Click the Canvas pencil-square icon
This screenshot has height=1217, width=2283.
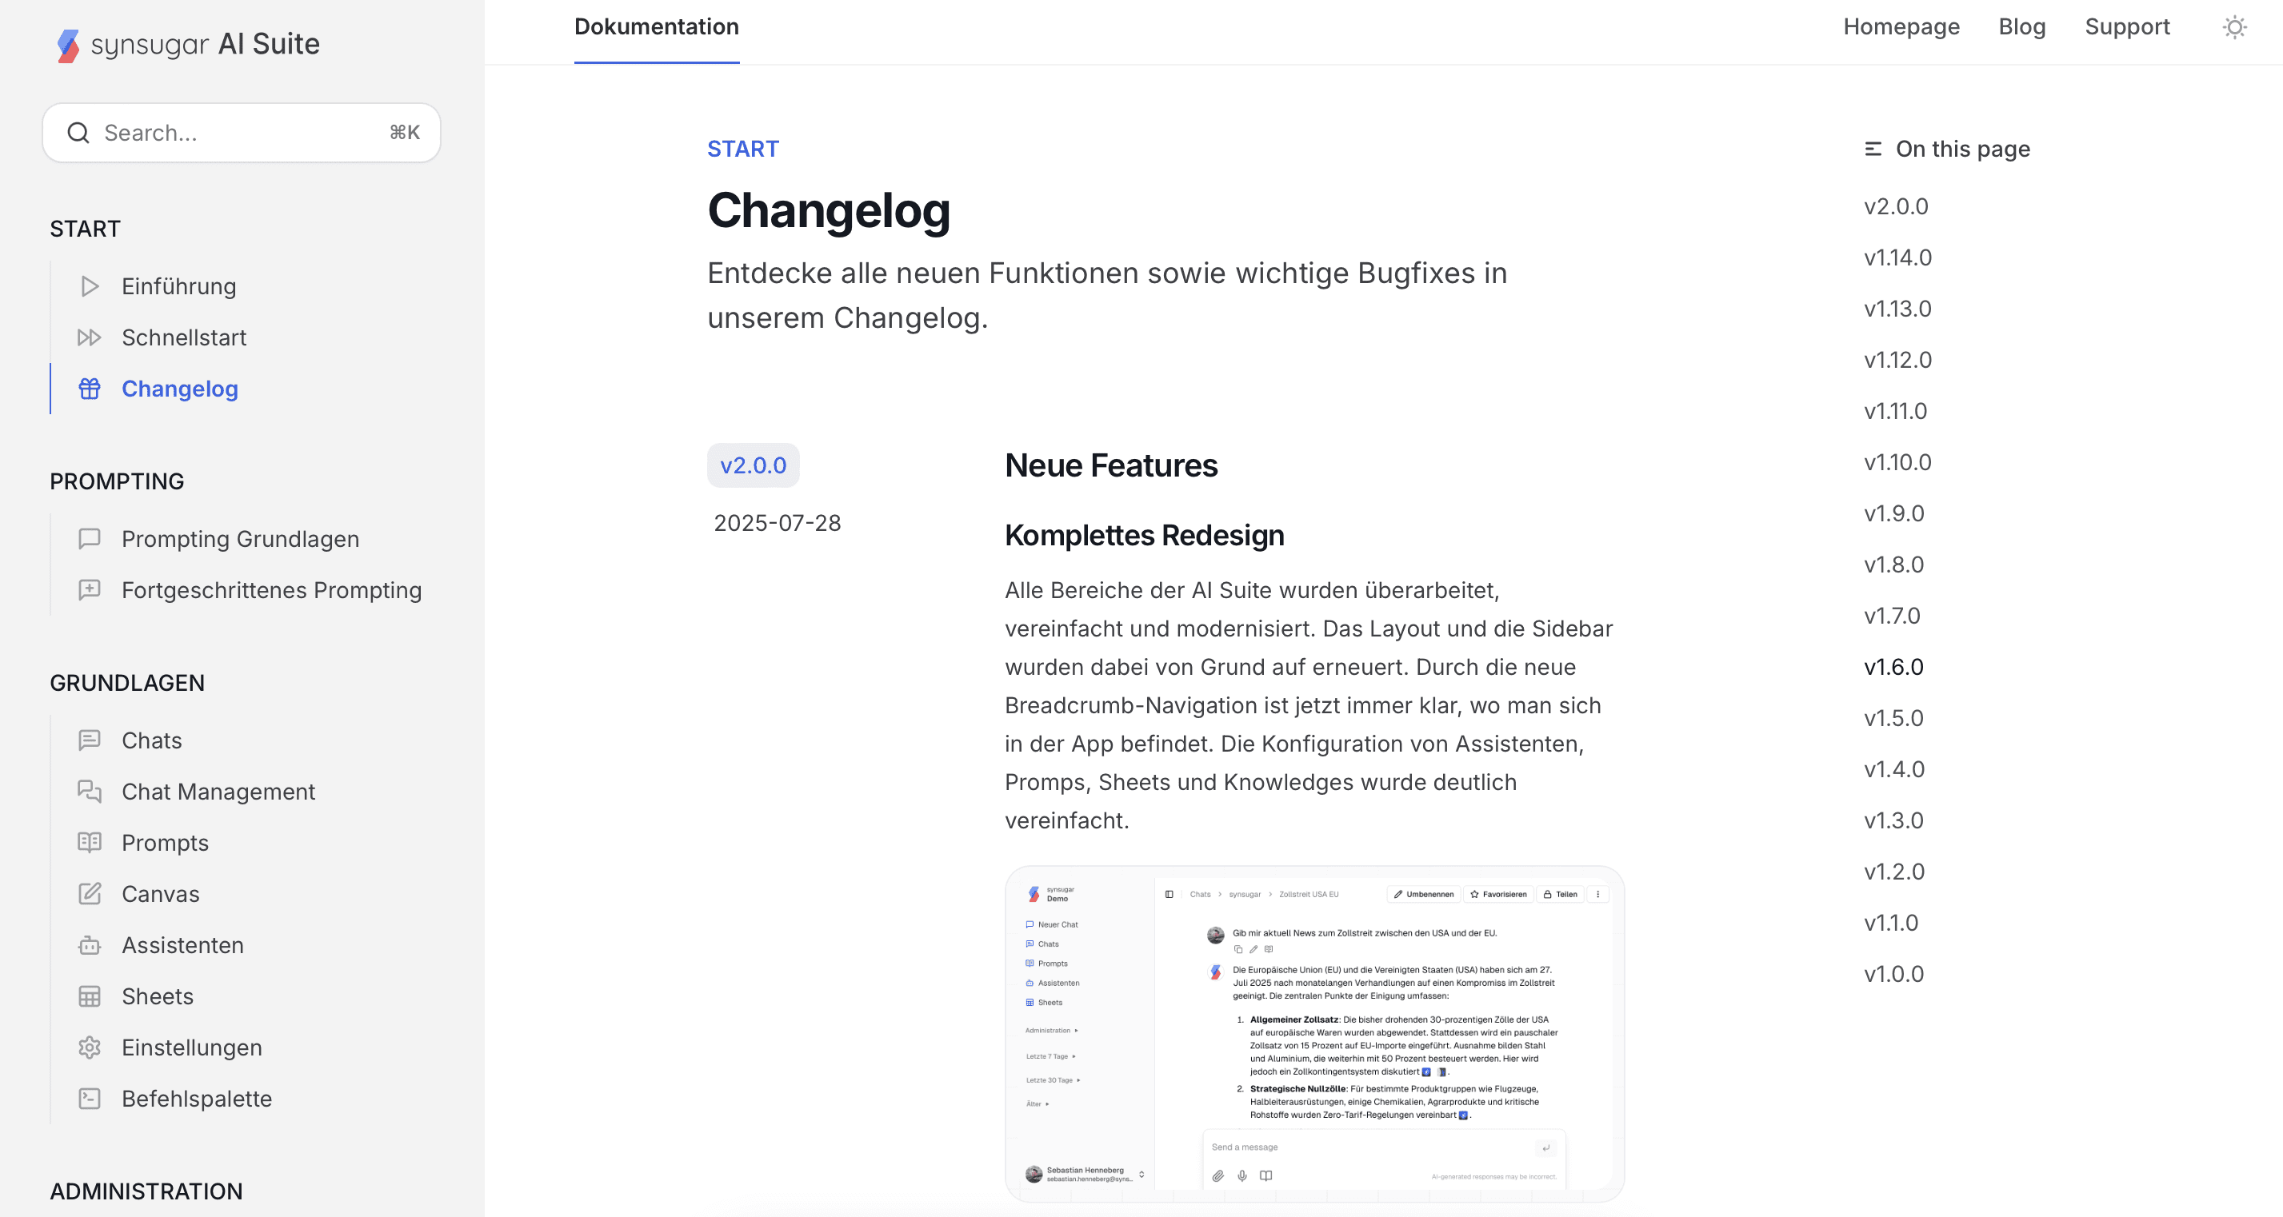[x=90, y=894]
